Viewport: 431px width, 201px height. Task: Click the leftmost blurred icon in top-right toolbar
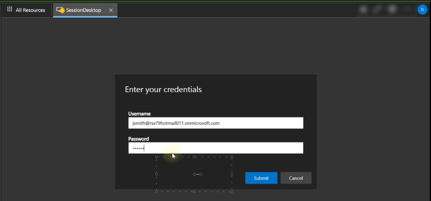tap(362, 9)
